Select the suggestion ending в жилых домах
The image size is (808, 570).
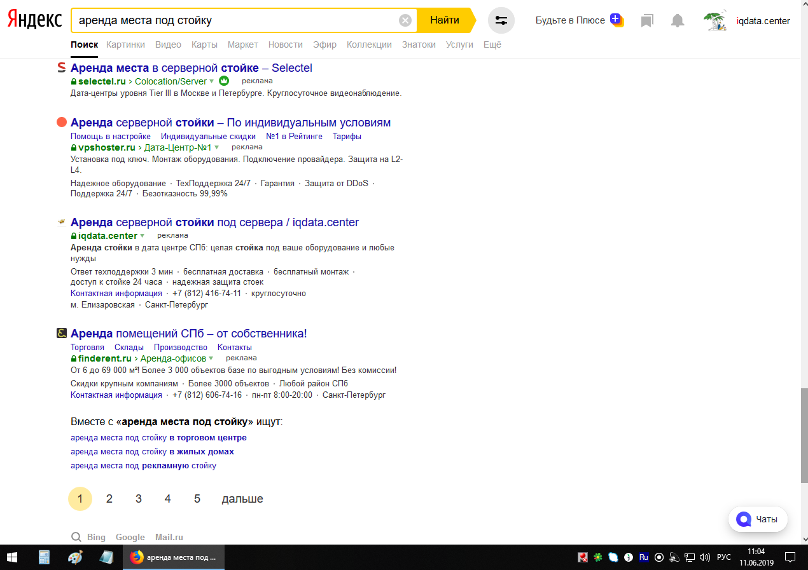pos(152,452)
